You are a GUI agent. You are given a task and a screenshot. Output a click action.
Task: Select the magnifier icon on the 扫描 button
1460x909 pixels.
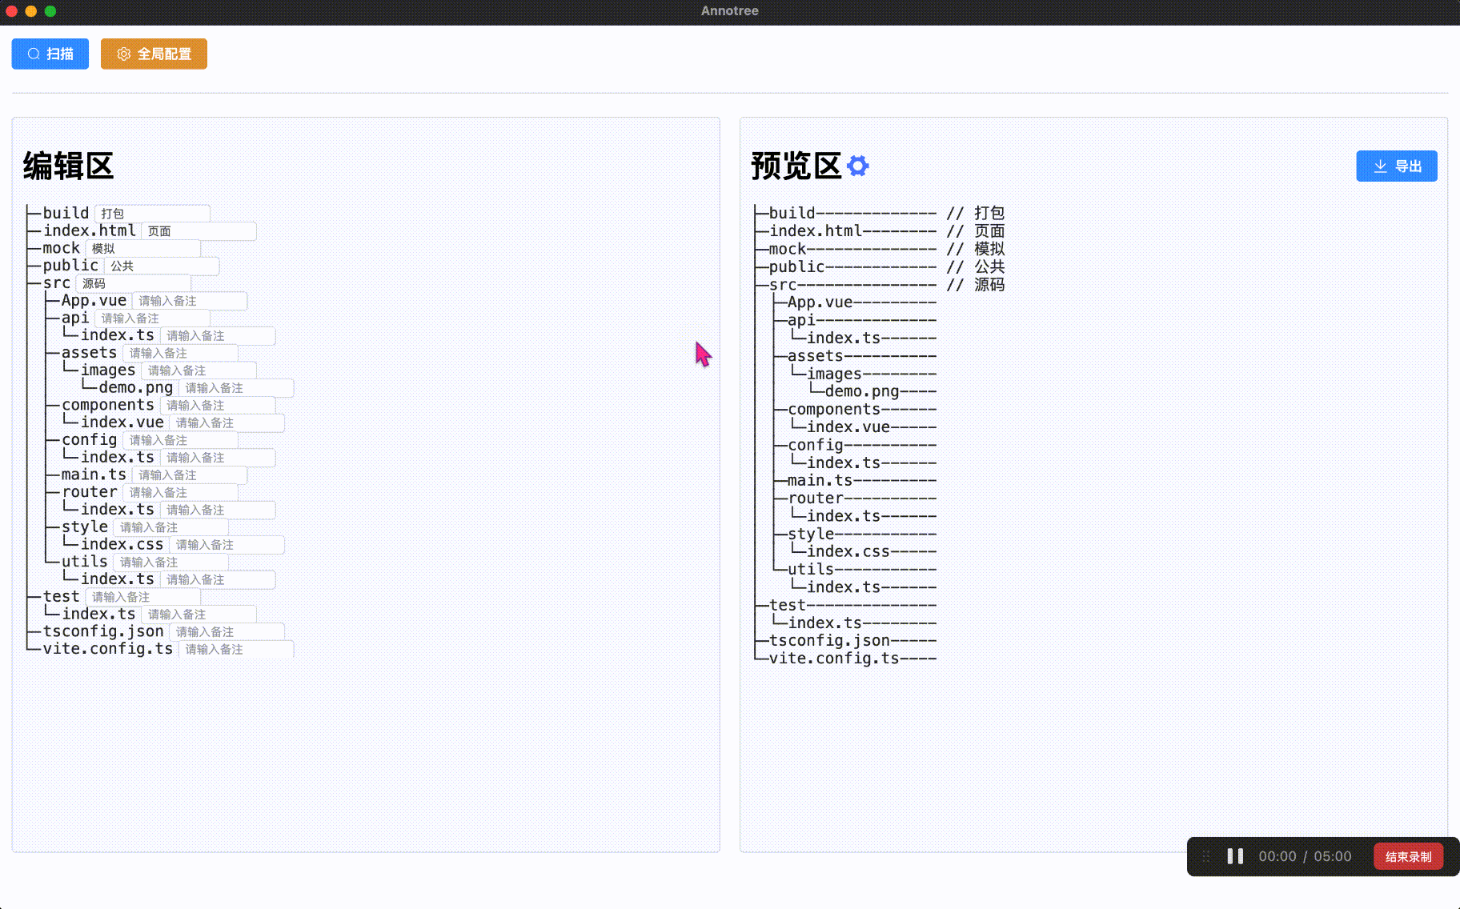[x=33, y=54]
